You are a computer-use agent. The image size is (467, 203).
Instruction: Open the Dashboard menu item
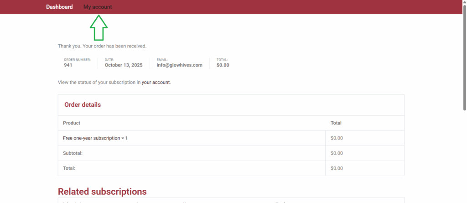click(x=59, y=7)
